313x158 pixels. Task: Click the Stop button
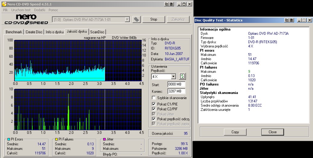[x=154, y=19]
